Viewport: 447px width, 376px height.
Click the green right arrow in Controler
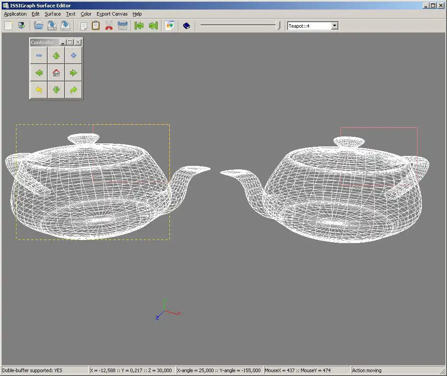point(74,73)
